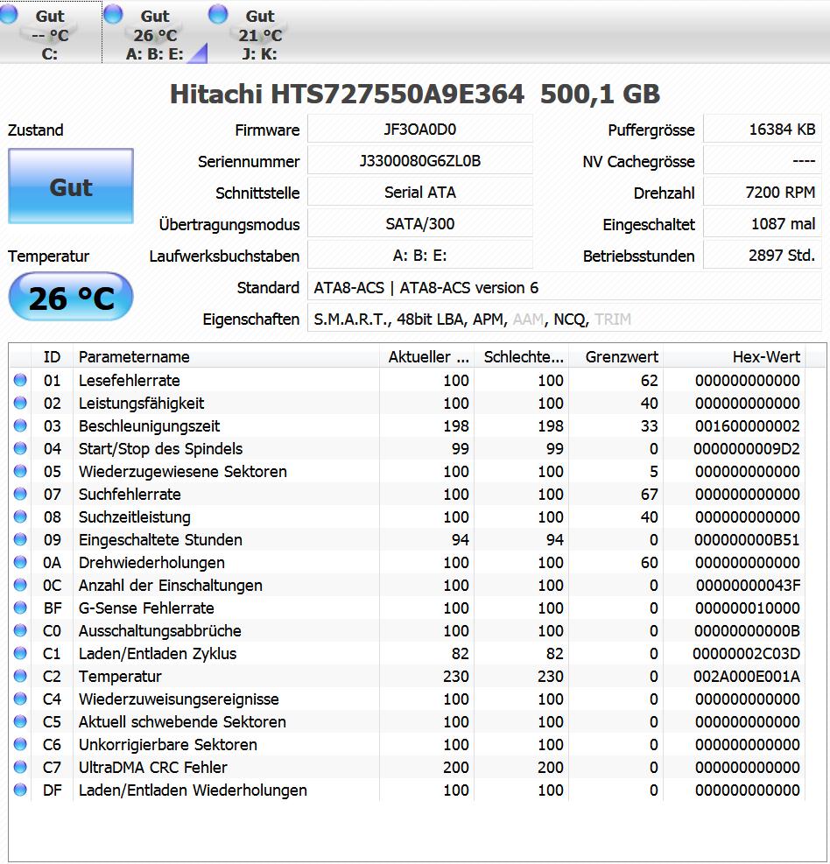
Task: Click the 1087 mal power-on count field
Action: coord(763,224)
